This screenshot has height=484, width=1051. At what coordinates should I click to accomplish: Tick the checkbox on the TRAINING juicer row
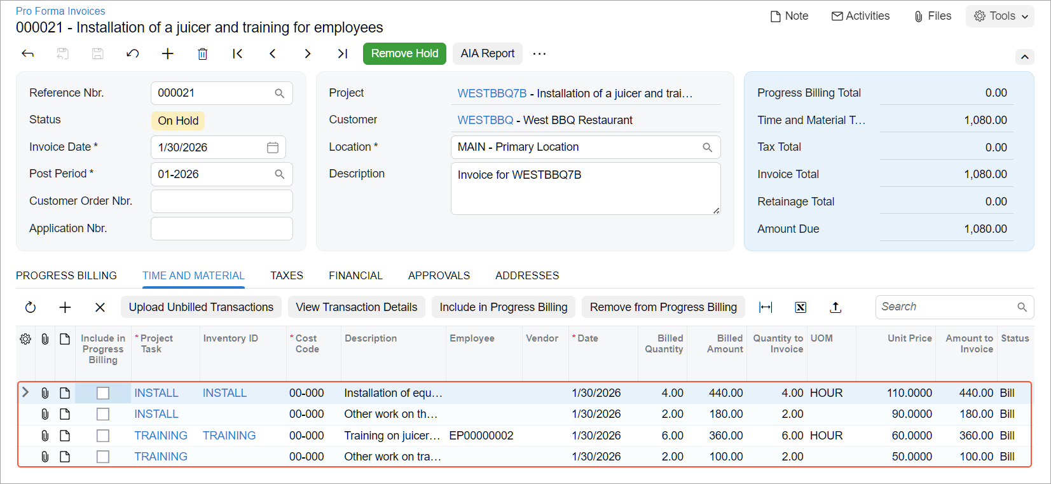(x=103, y=436)
